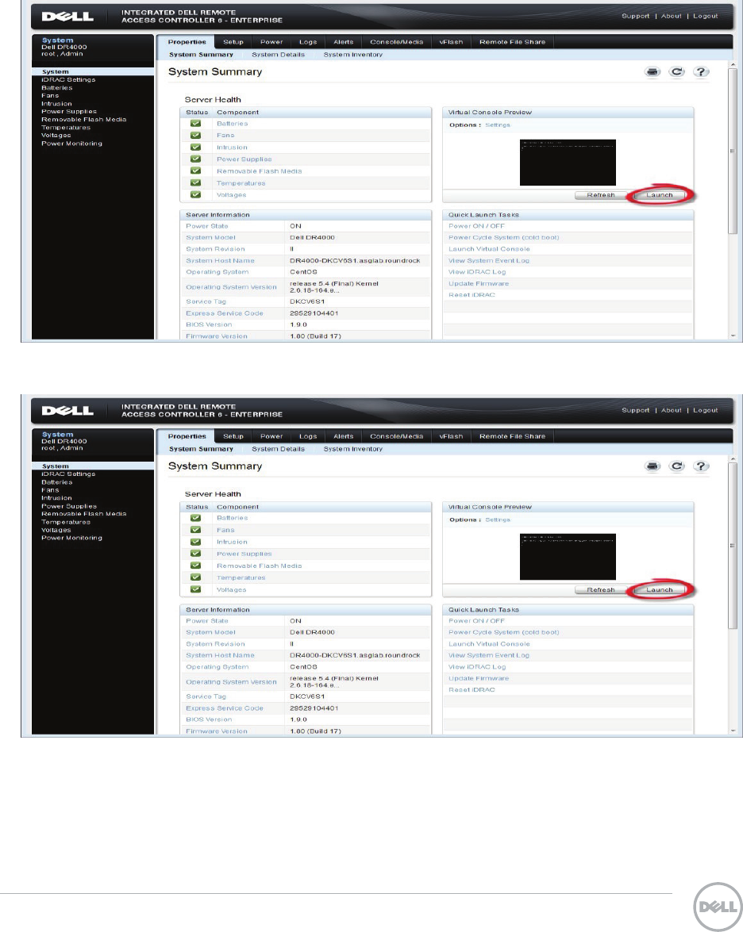Screen dimensions: 743x932
Task: Switch to vFlash tab in lower screenshot
Action: click(x=451, y=436)
